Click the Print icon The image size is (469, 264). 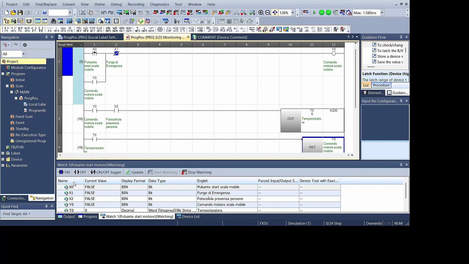27,12
